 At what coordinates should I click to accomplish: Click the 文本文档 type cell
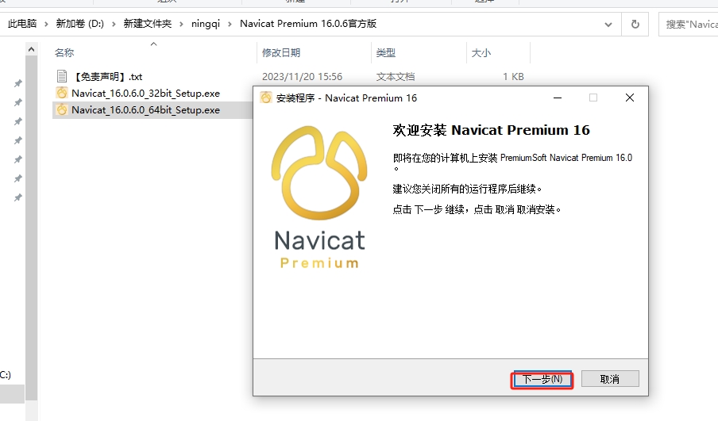pyautogui.click(x=396, y=77)
